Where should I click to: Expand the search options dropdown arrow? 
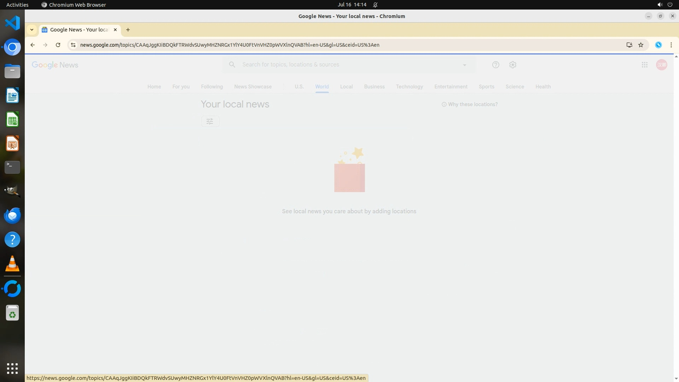[465, 65]
